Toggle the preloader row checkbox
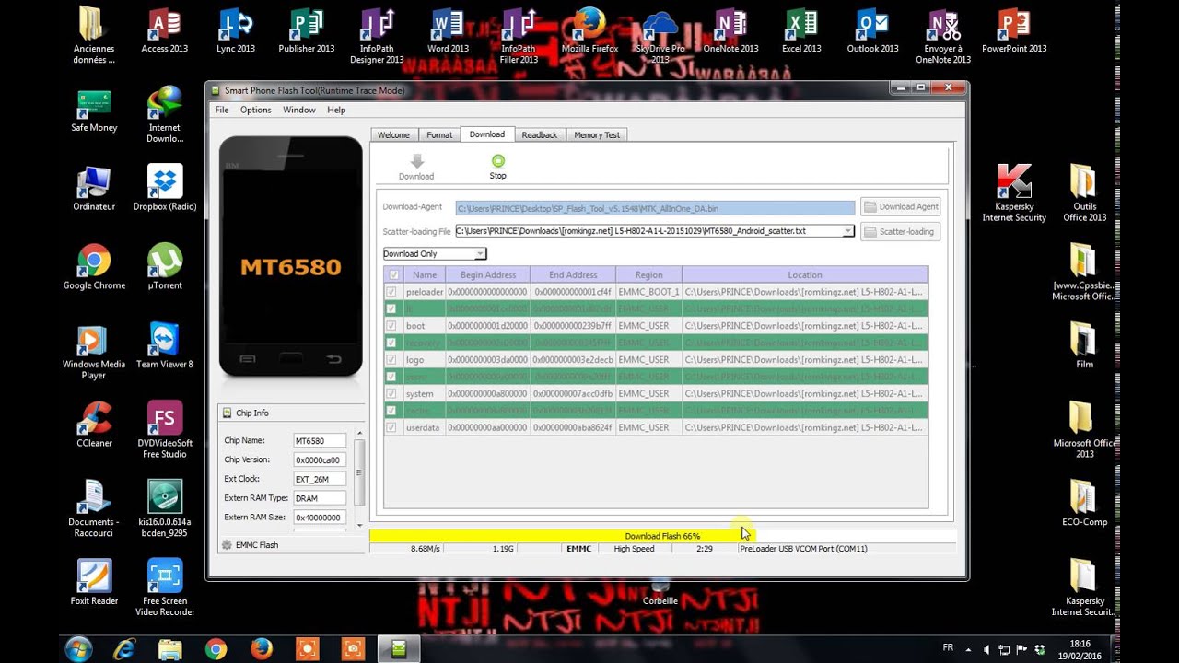Viewport: 1179px width, 663px height. click(x=391, y=292)
